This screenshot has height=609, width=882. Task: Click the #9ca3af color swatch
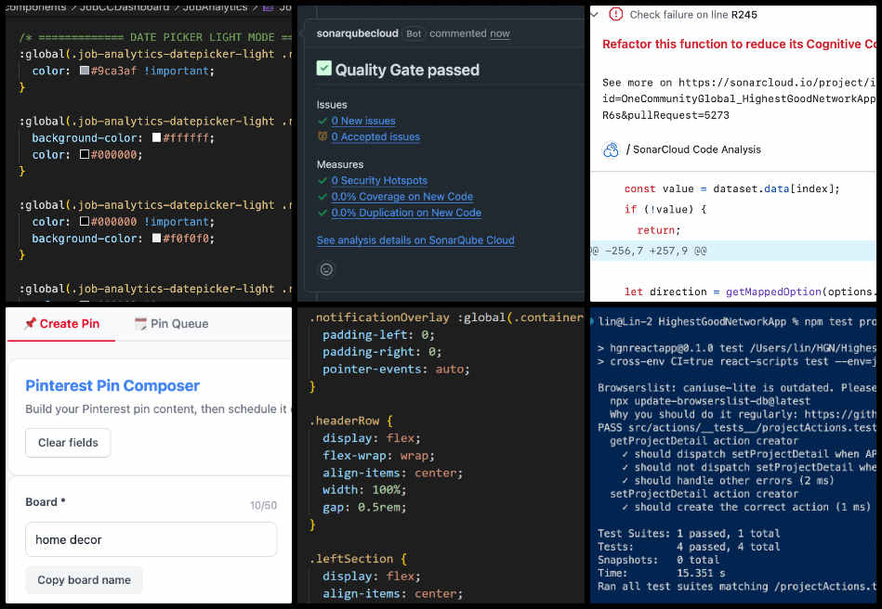pos(85,71)
